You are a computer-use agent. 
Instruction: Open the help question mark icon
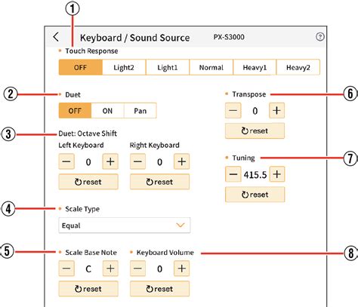(320, 37)
